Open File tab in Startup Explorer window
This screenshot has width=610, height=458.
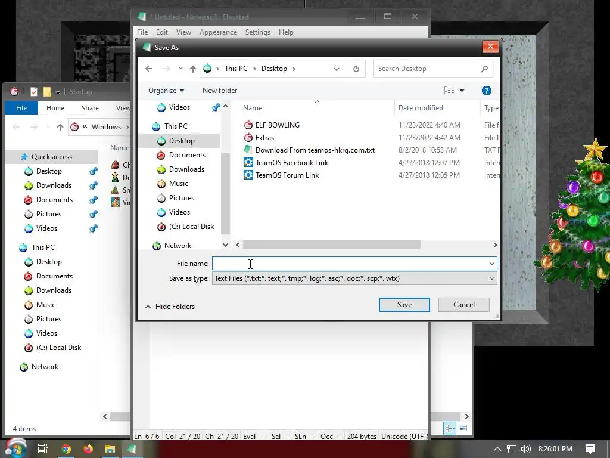click(21, 108)
